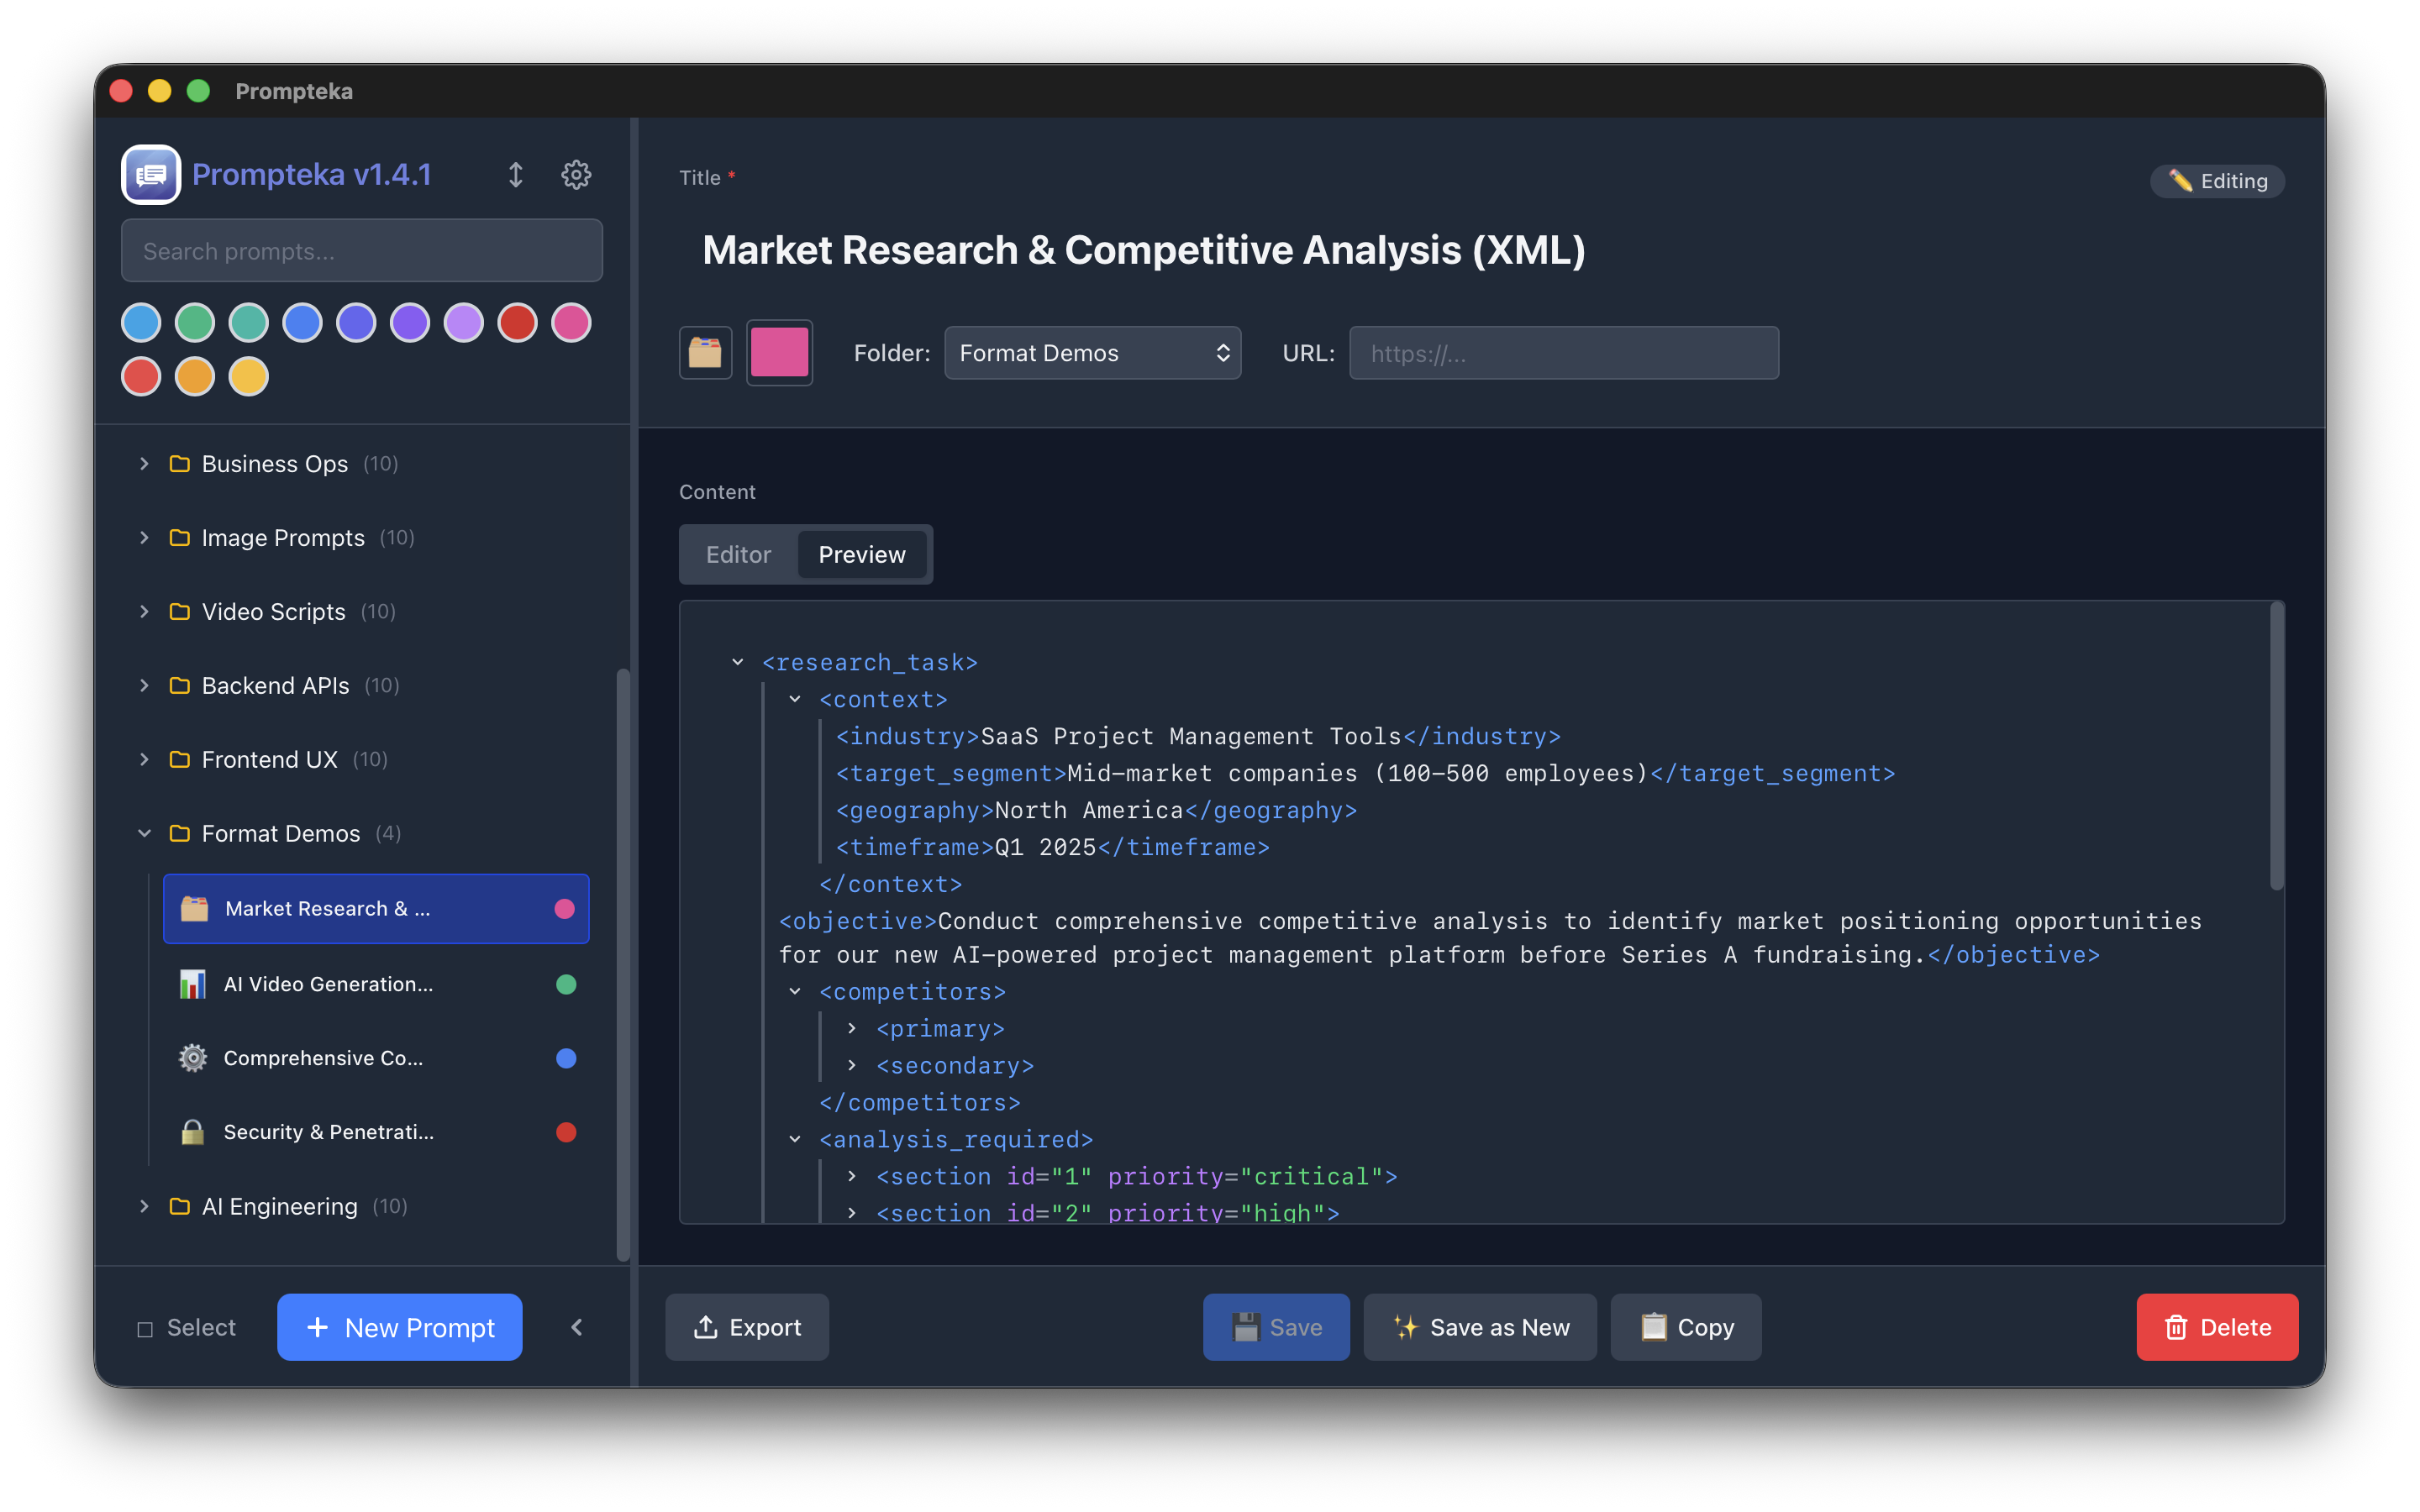Screen dimensions: 2420x1512
Task: Click the URL input field
Action: pos(1563,352)
